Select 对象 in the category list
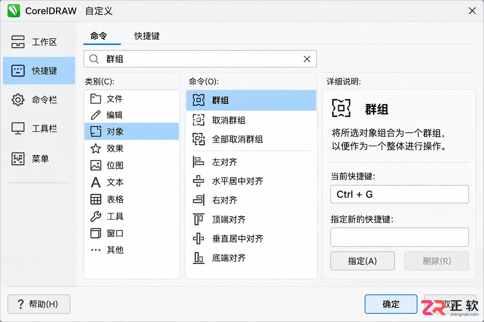Screen dimensions: 484x322 132,131
